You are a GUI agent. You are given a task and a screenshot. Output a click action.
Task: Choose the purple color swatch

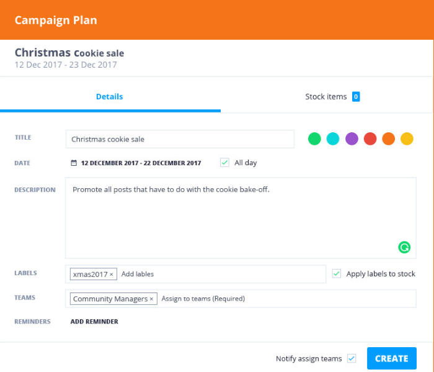pos(352,139)
